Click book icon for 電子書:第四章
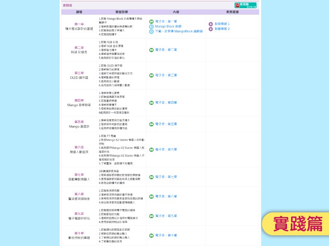 (151, 102)
